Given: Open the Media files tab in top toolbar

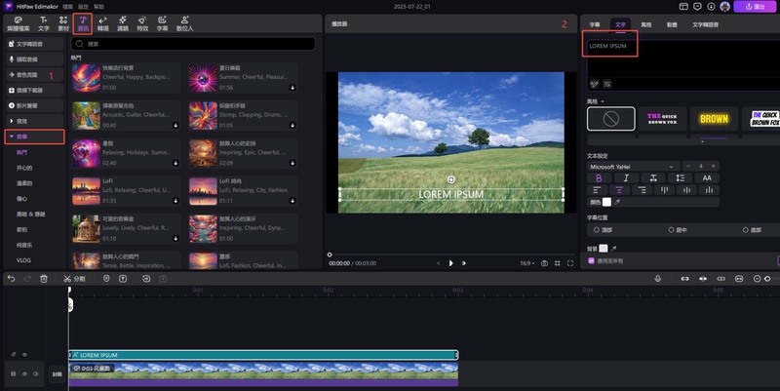Looking at the screenshot, I should click(x=19, y=23).
